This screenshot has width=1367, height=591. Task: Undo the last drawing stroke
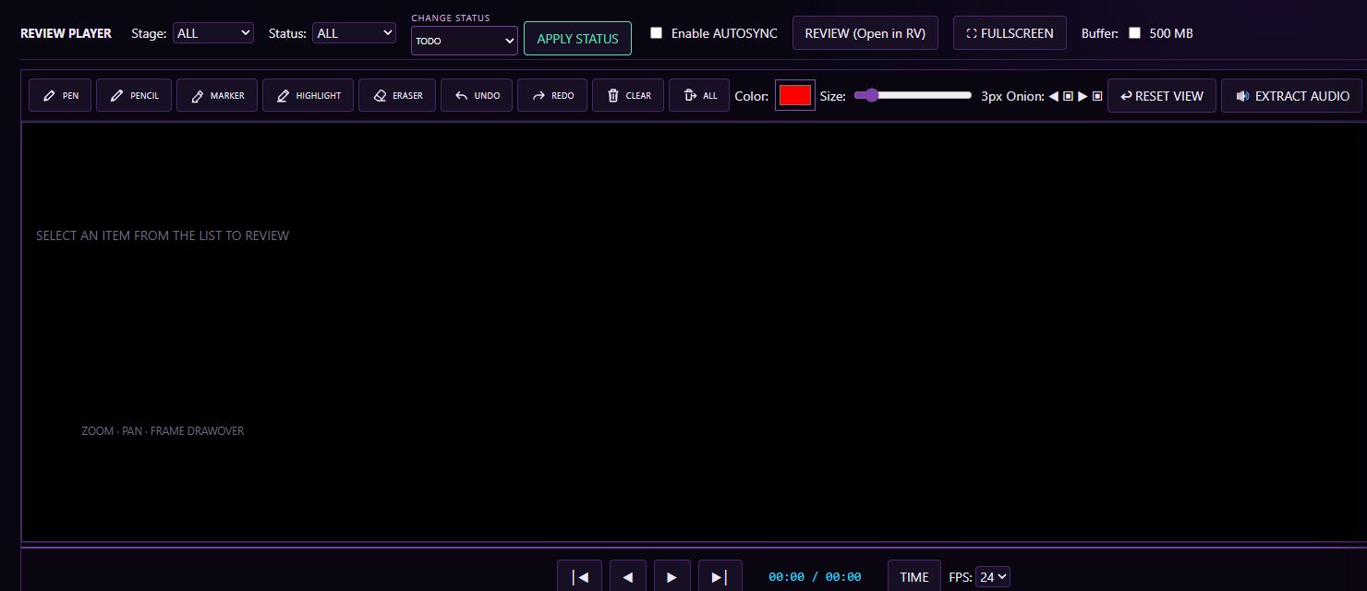[477, 95]
